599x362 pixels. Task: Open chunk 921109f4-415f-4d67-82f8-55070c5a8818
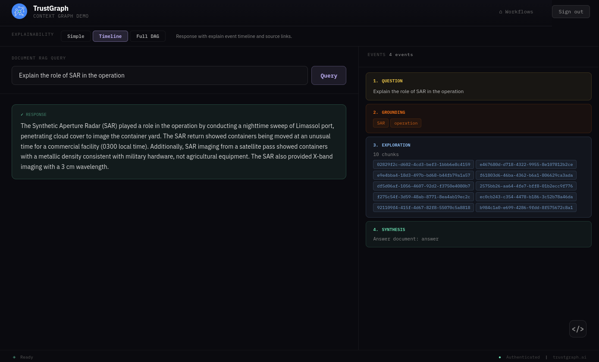tap(423, 207)
